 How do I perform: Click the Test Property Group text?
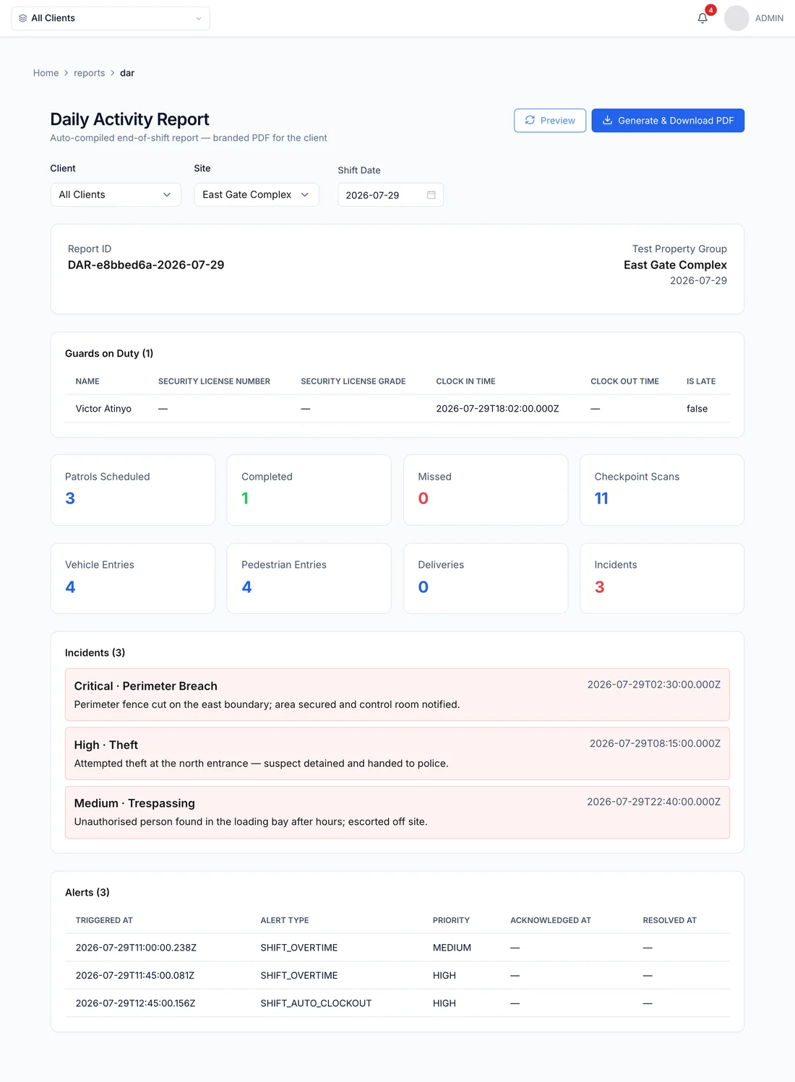(679, 249)
